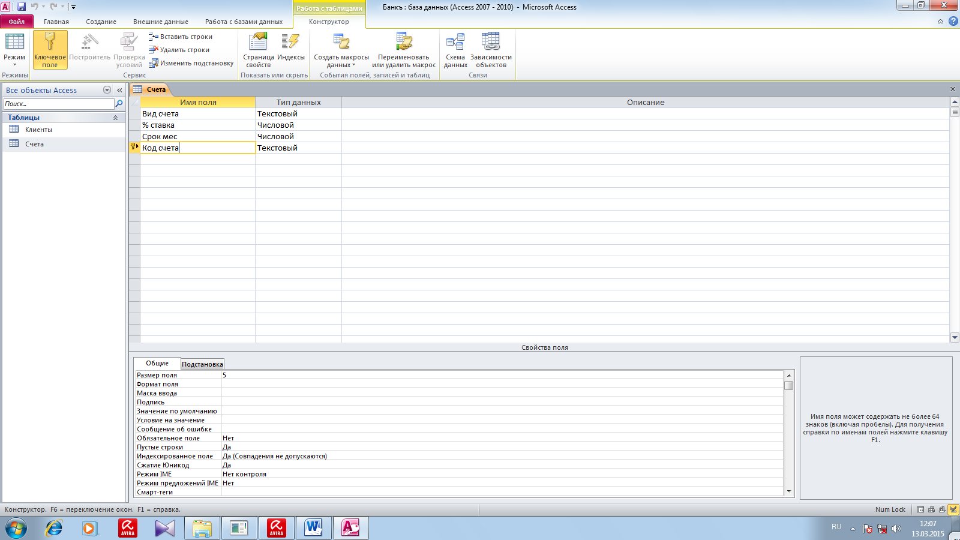Click the Размер поля value 5

pos(502,375)
